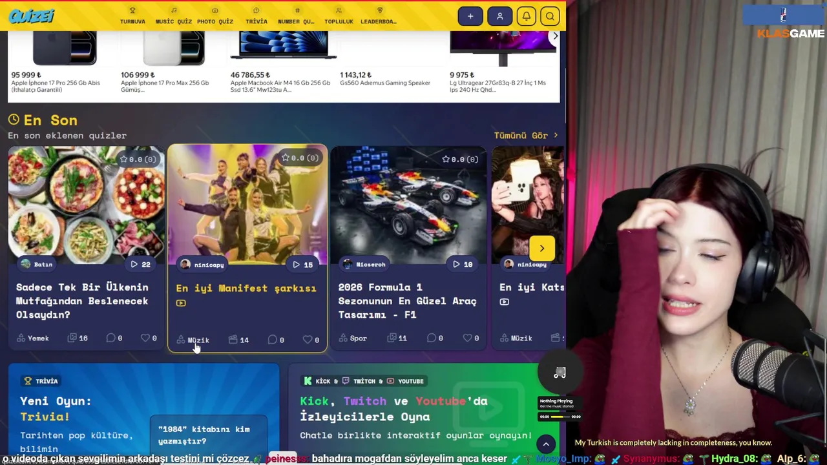The image size is (827, 465).
Task: Go to Photo Quiz section
Action: click(215, 16)
